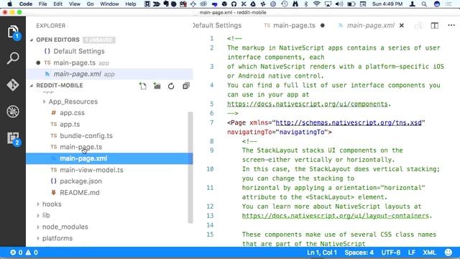Close the main-page.xml tab
The height and width of the screenshot is (259, 460).
click(401, 26)
